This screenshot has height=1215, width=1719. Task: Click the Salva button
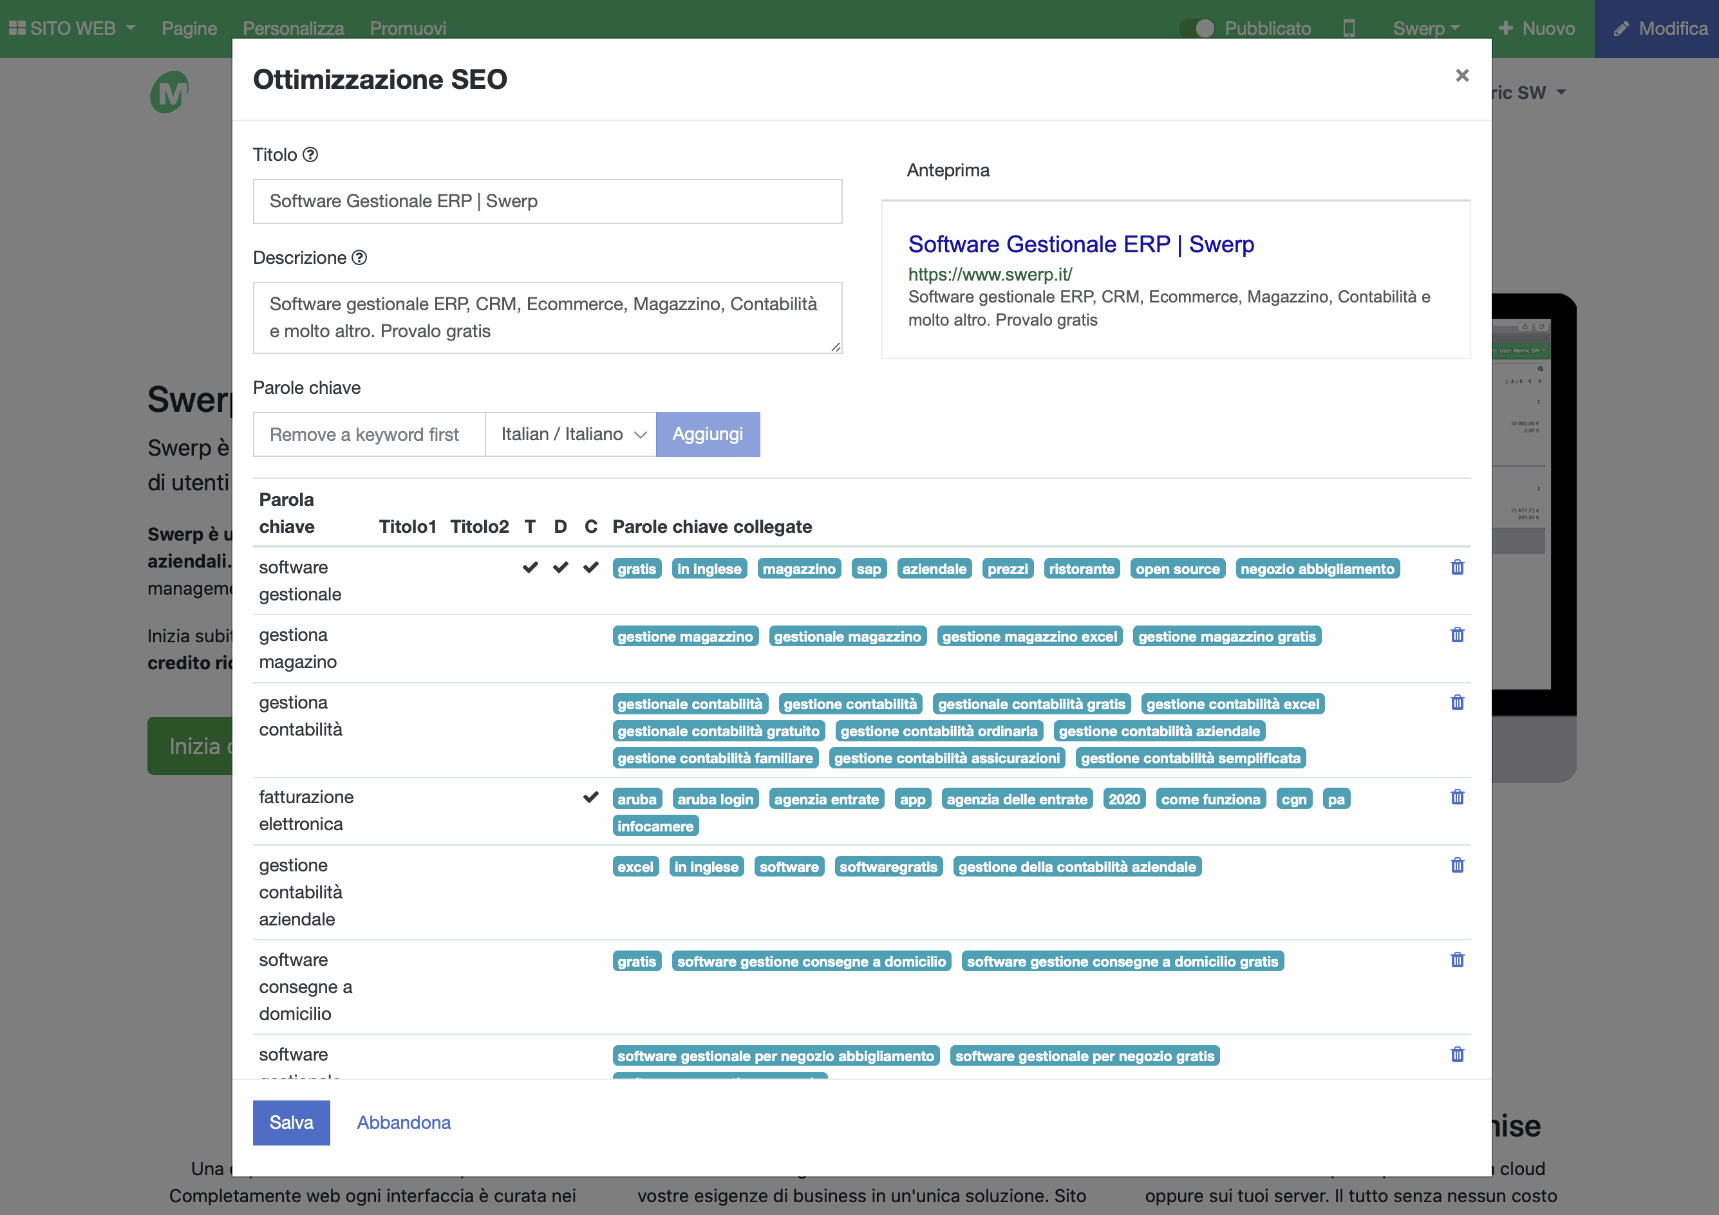point(291,1122)
